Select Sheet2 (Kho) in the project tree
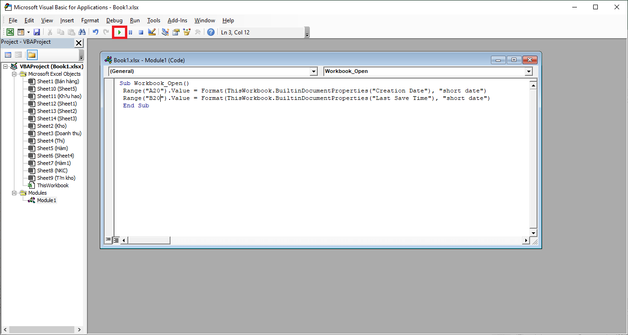 tap(52, 126)
